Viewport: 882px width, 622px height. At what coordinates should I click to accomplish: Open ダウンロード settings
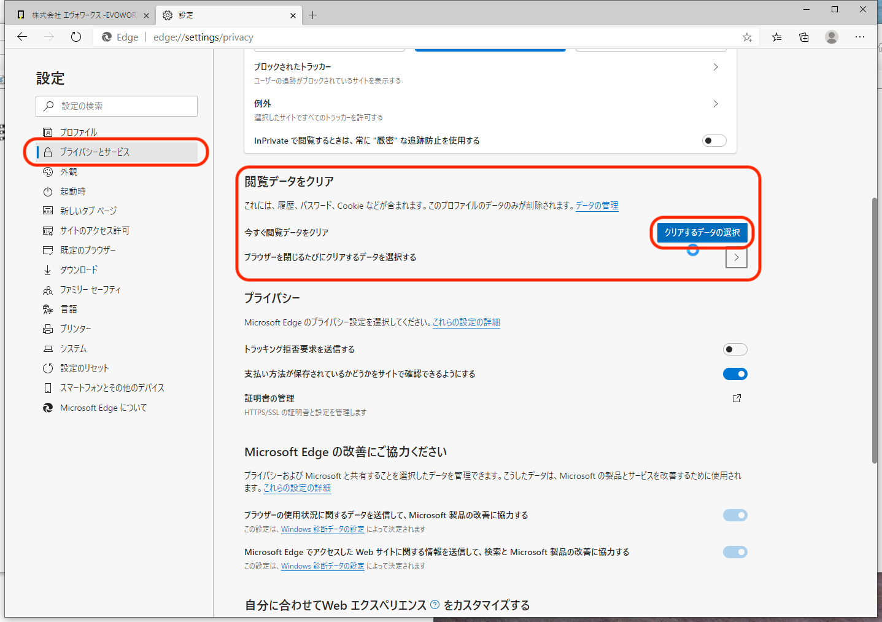pos(117,270)
